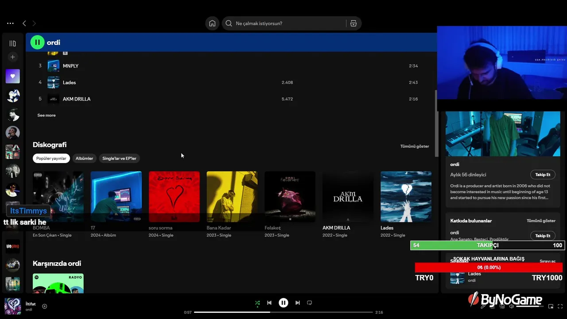Click the soru sorma release title

(x=160, y=228)
